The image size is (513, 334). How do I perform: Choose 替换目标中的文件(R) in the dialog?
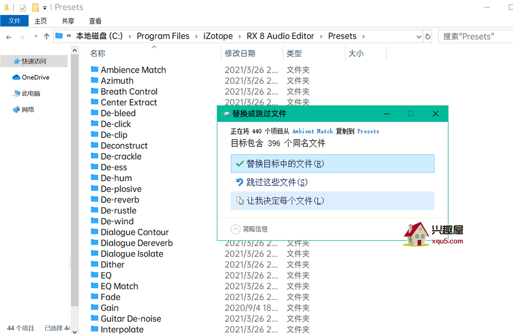[x=333, y=164]
